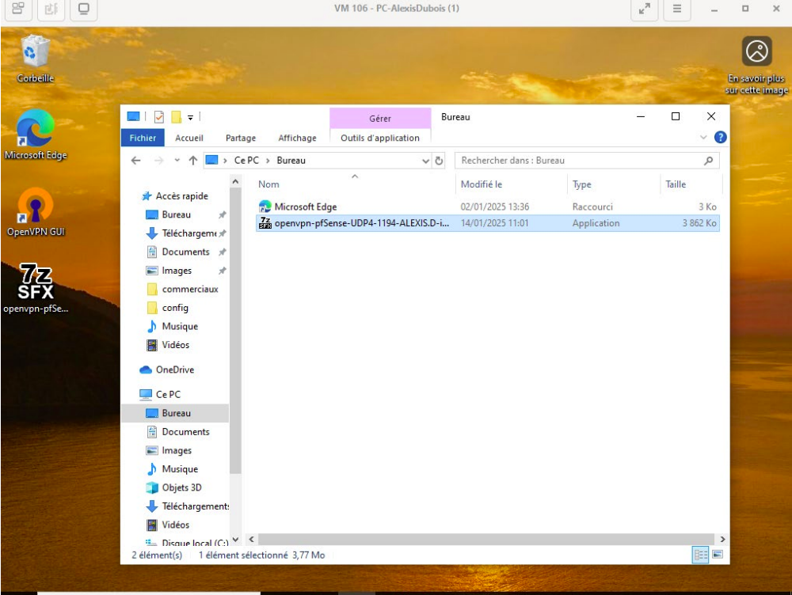Click the horizontal scrollbar left arrow

coord(251,539)
